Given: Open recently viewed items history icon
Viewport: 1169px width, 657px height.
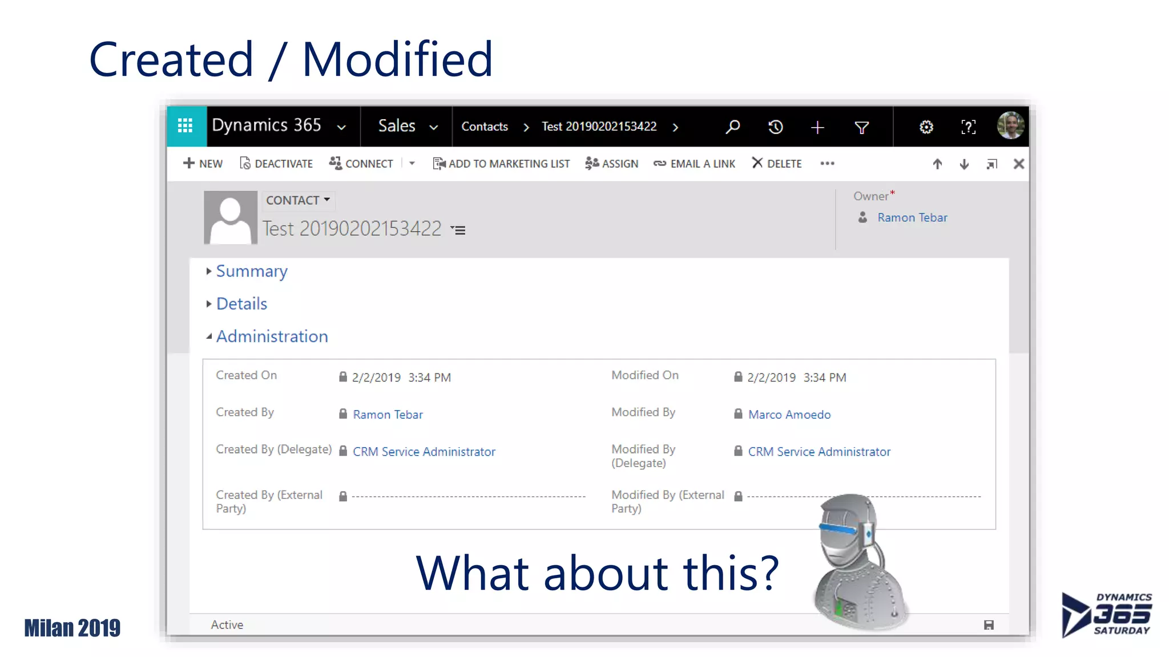Looking at the screenshot, I should [775, 127].
